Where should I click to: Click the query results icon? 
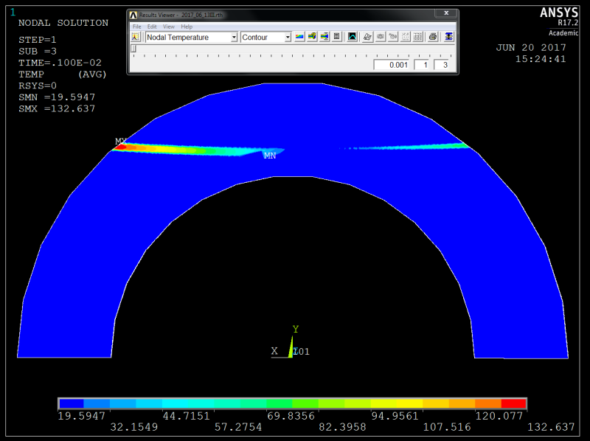coord(312,37)
